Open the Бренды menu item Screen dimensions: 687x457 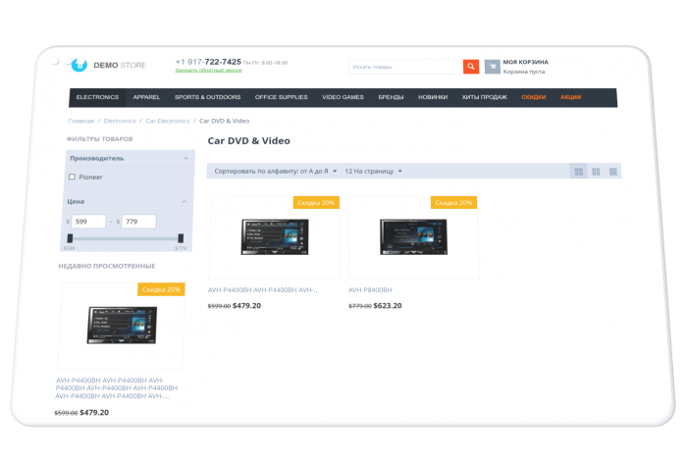[x=391, y=97]
